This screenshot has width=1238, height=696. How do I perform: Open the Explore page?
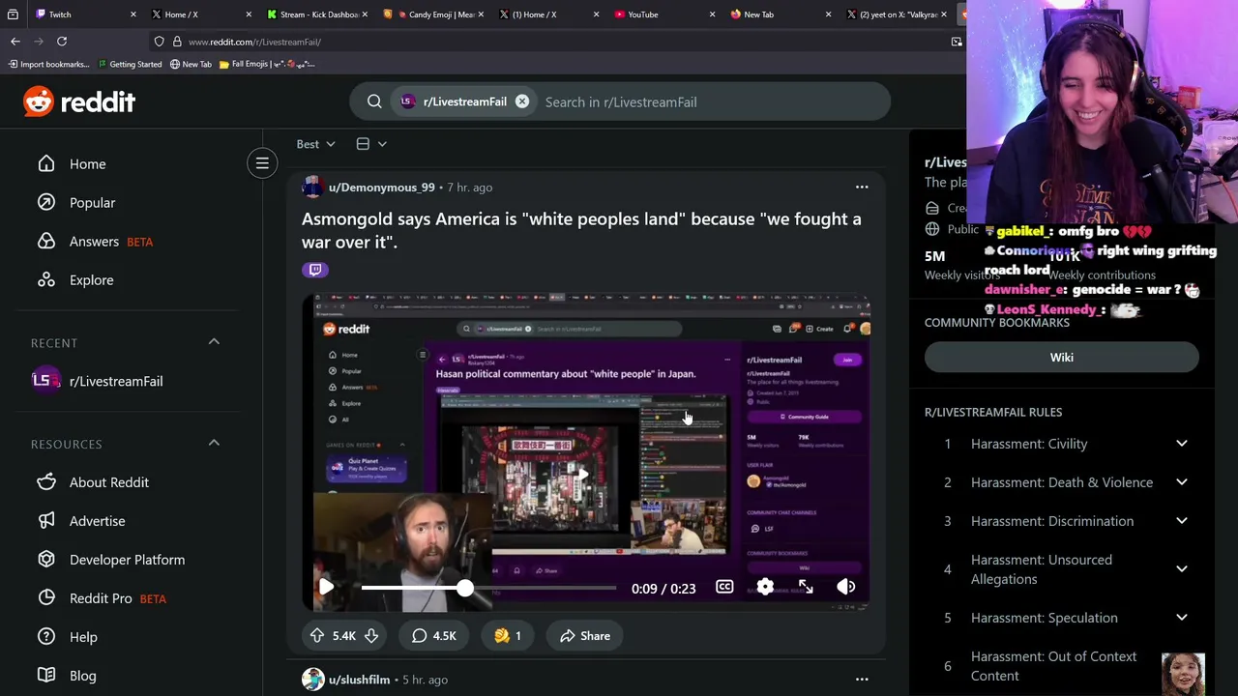(91, 280)
